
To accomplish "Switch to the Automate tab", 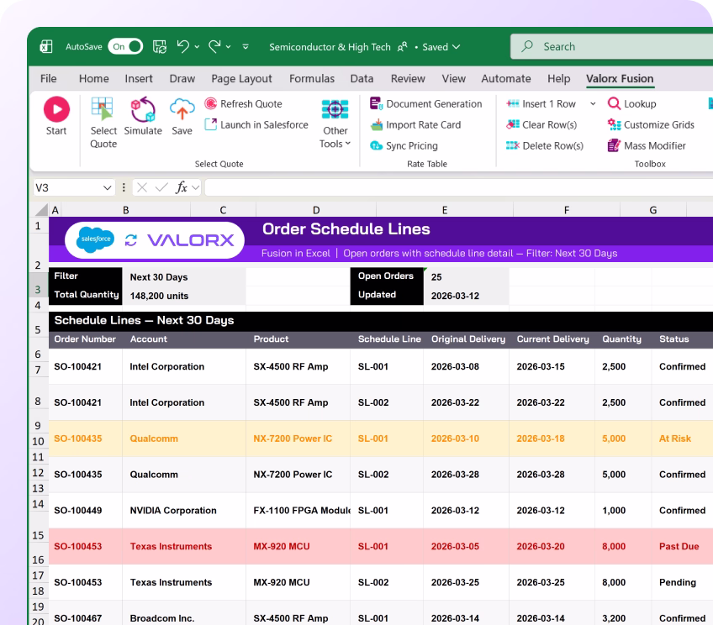I will 506,79.
